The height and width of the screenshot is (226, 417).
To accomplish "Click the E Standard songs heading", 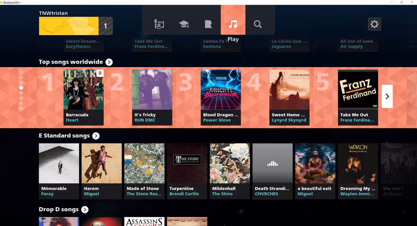I will point(64,136).
